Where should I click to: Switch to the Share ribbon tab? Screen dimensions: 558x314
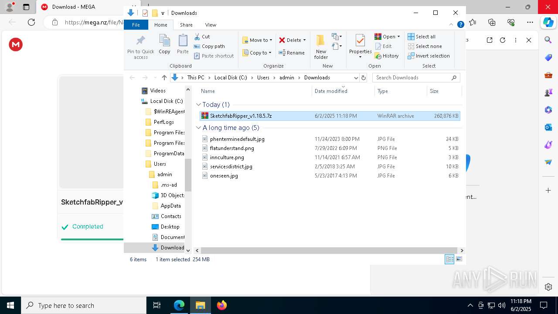(186, 25)
